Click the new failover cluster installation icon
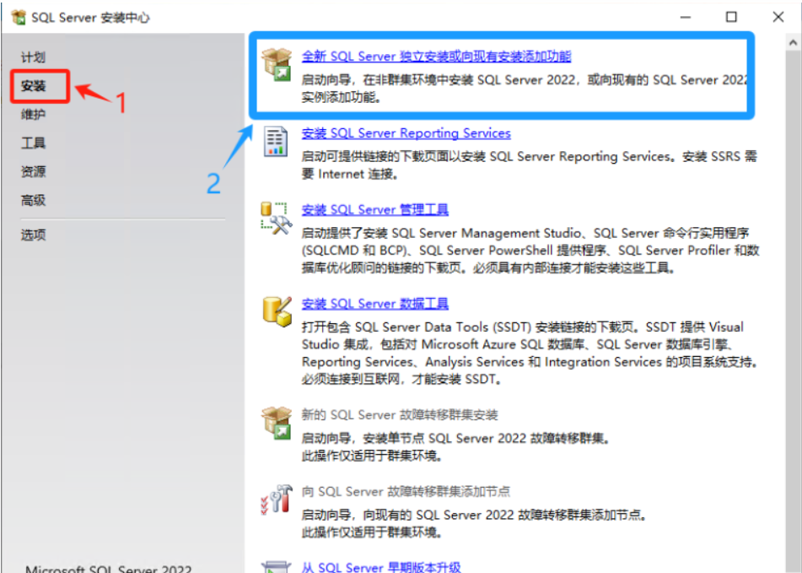The height and width of the screenshot is (573, 802). 277,423
